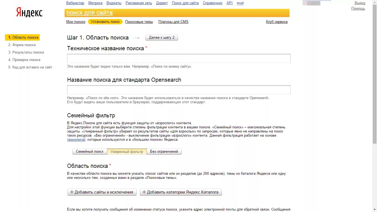The image size is (377, 212).
Task: Open Поиск для сайта in top navigation
Action: [x=185, y=3]
